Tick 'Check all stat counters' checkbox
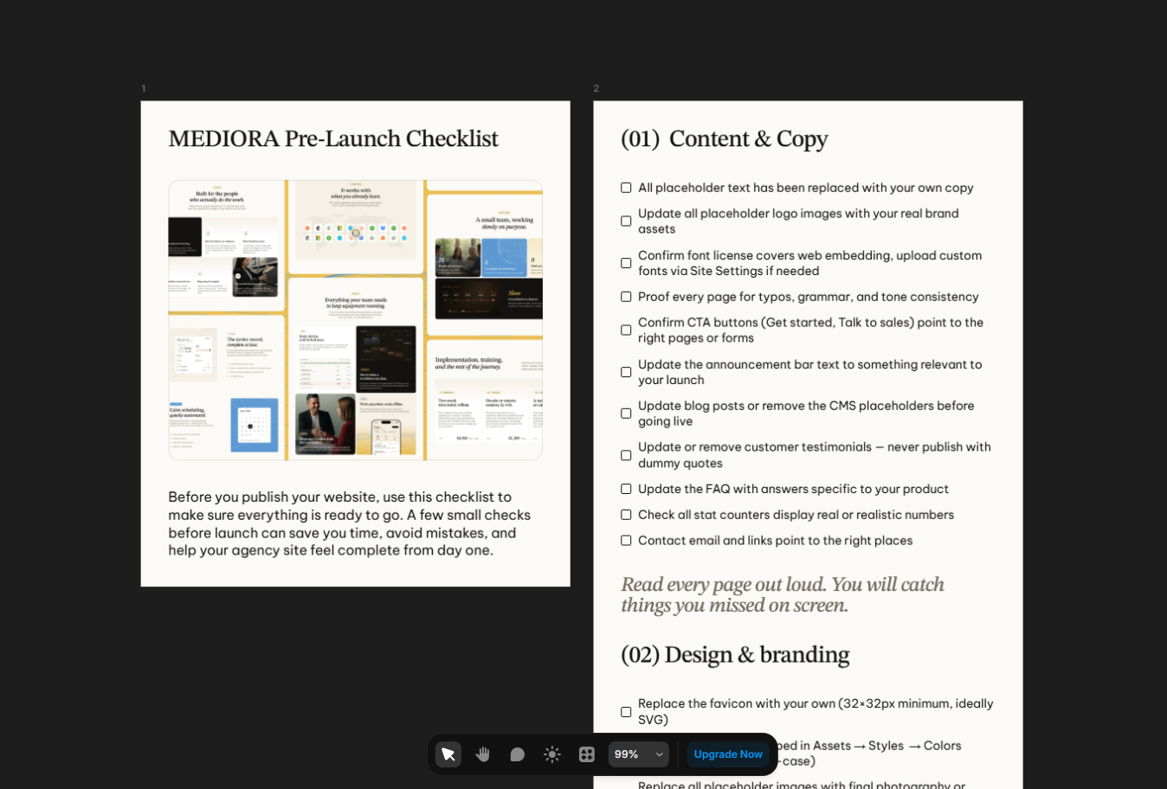This screenshot has height=789, width=1167. tap(626, 515)
